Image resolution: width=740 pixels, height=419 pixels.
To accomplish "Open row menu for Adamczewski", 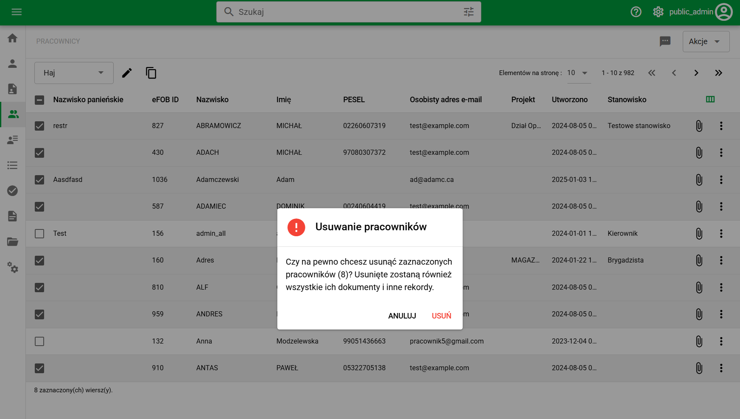I will click(721, 180).
